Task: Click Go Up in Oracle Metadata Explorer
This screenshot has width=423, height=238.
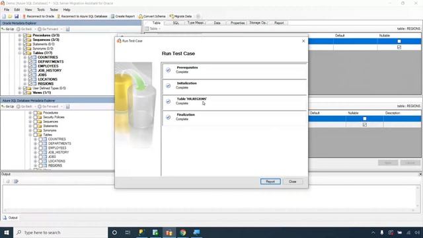Action: 8,29
